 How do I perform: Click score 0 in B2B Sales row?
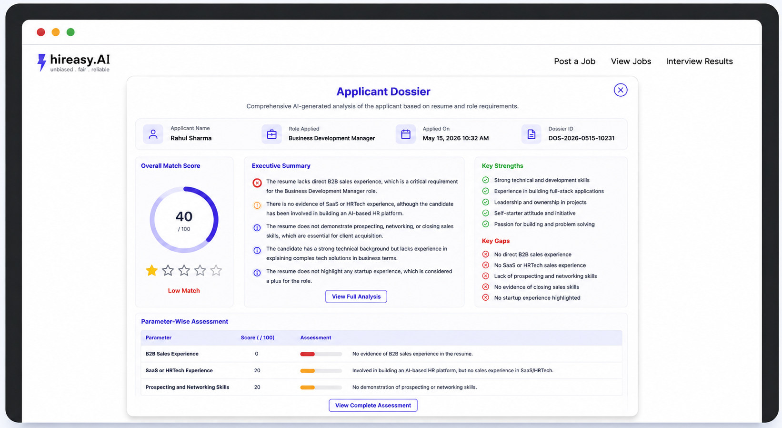click(257, 354)
